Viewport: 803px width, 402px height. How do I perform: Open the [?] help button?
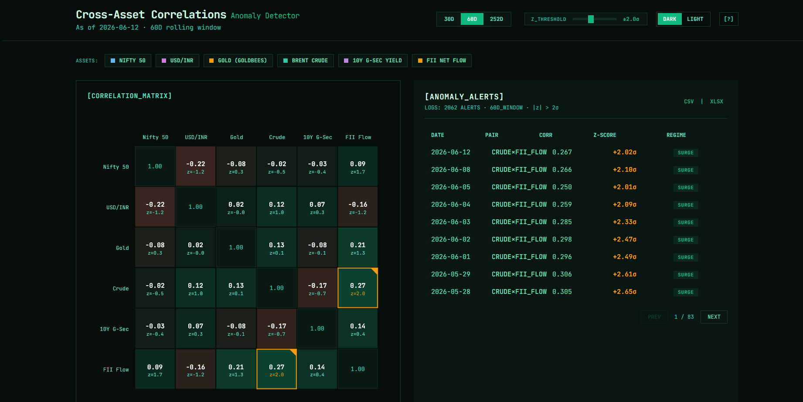(x=728, y=19)
